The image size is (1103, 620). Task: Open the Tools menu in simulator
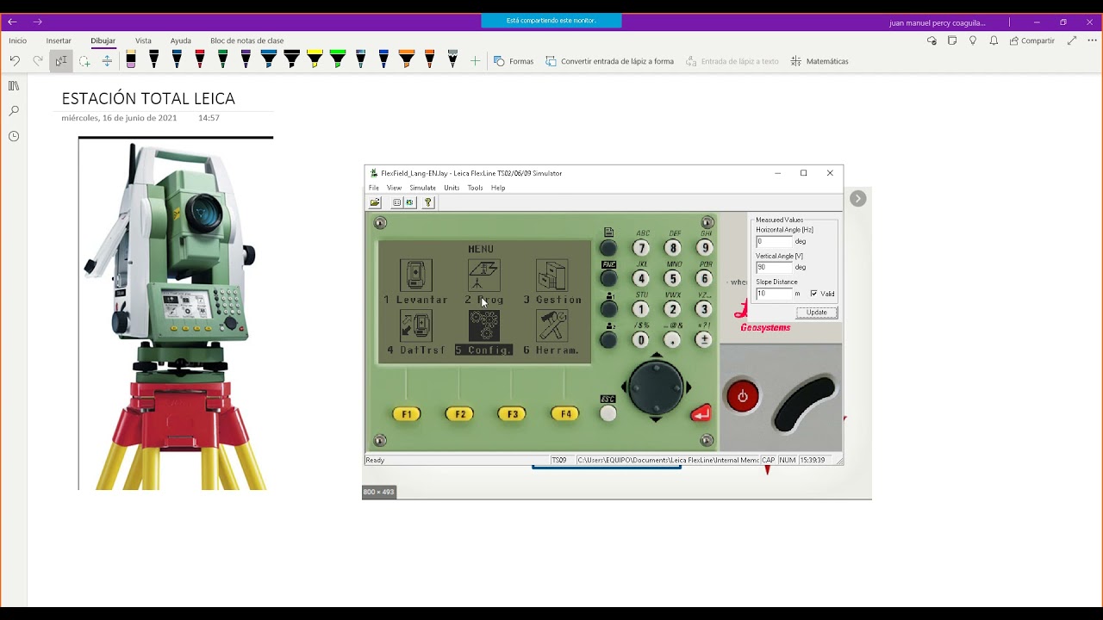pyautogui.click(x=475, y=188)
